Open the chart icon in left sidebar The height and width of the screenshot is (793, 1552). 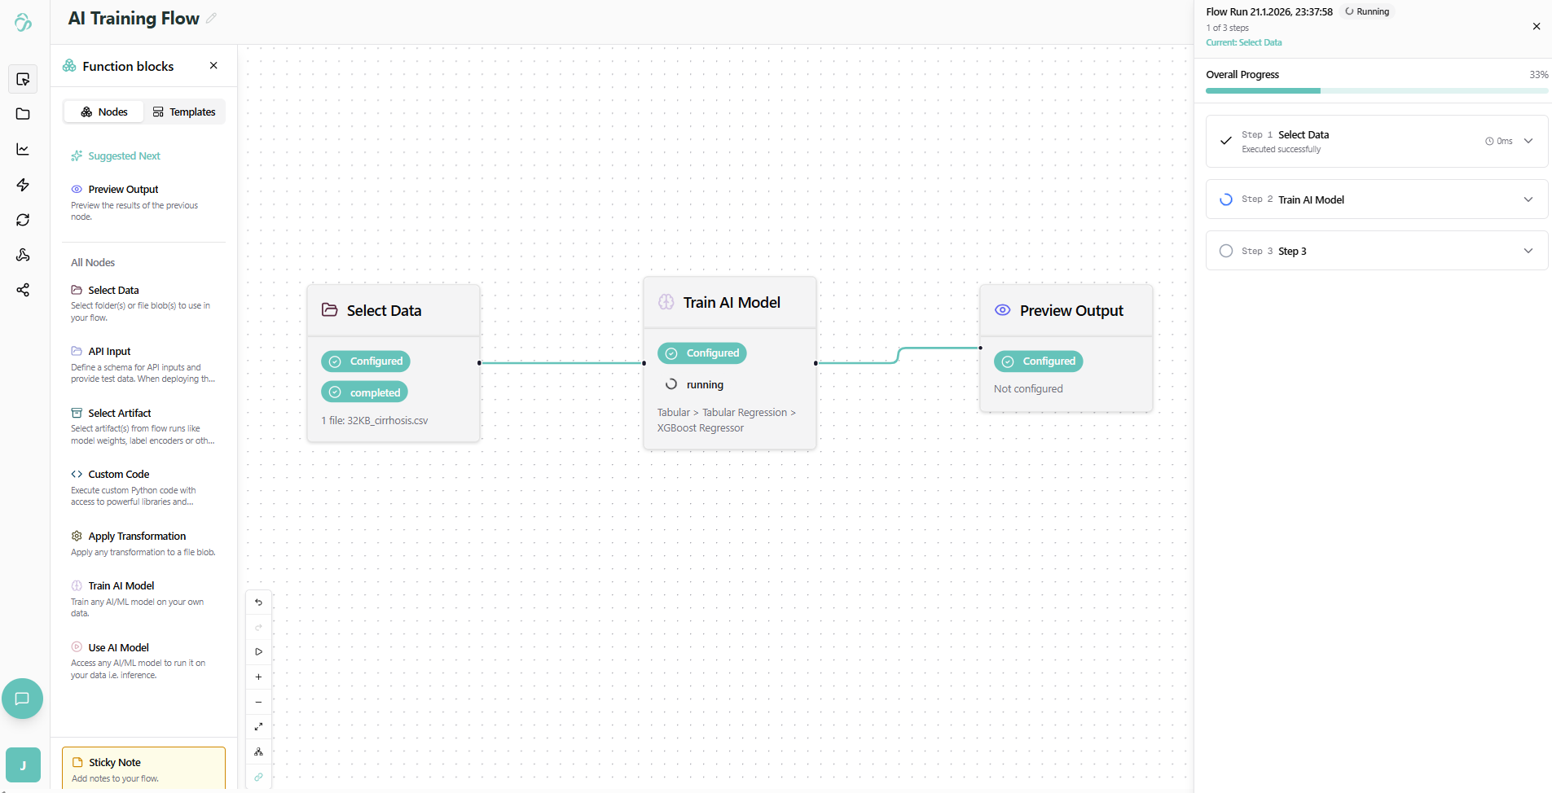[23, 149]
